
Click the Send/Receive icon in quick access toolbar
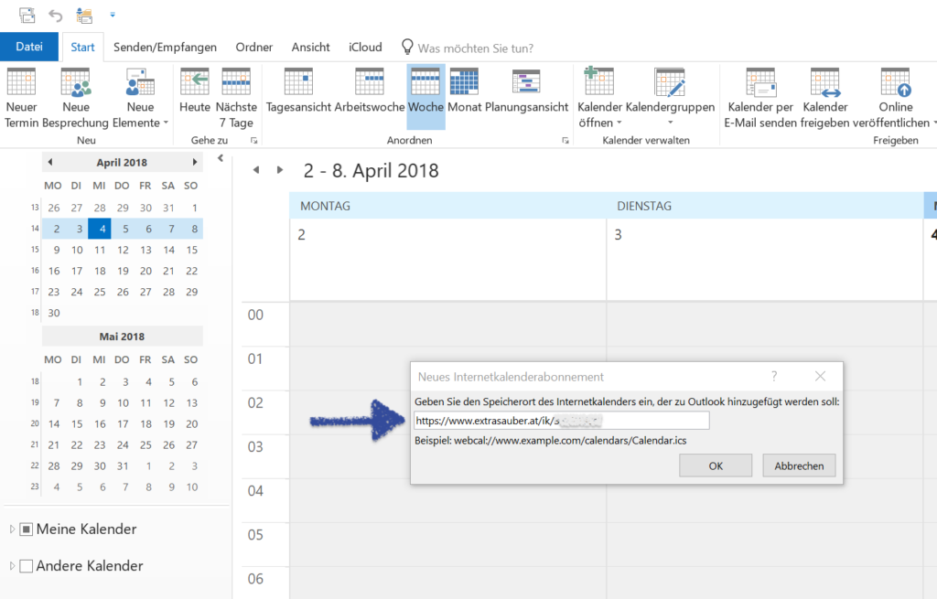84,16
